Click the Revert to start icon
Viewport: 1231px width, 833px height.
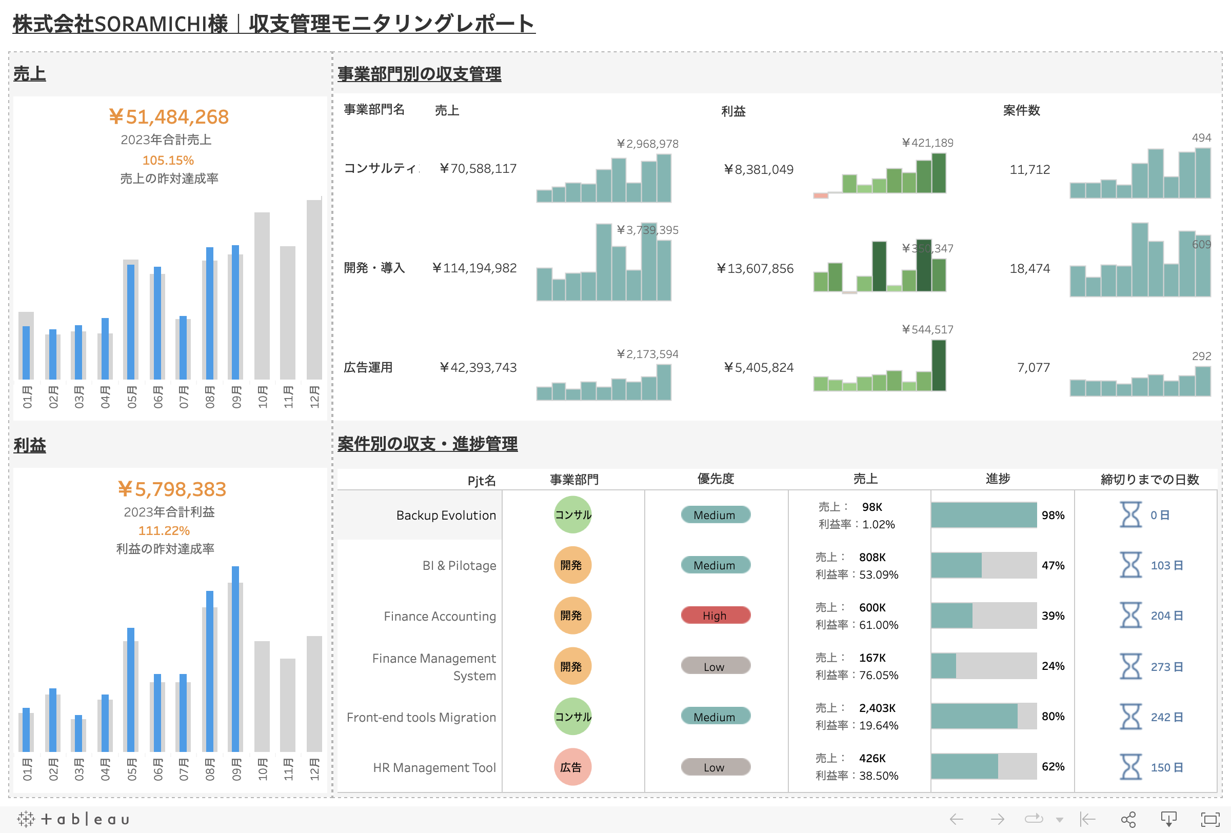pos(1087,820)
